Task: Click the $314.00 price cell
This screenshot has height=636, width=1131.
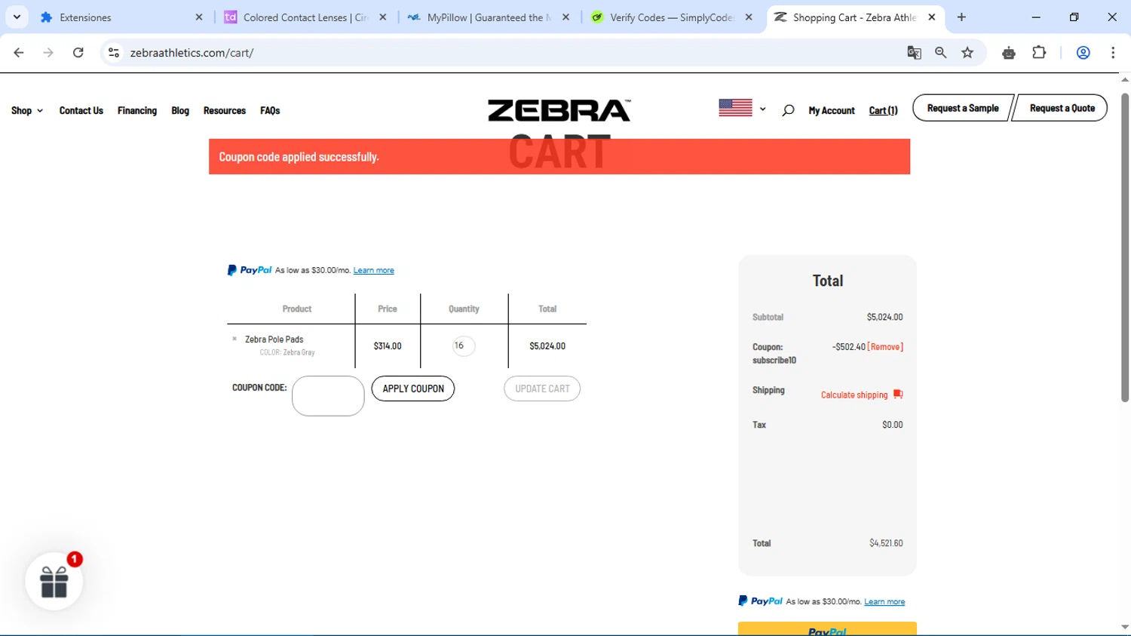Action: pos(388,346)
